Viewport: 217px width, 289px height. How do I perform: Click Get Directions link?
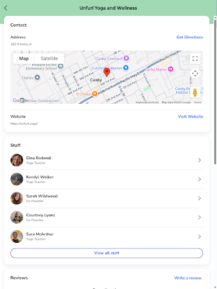coord(190,37)
